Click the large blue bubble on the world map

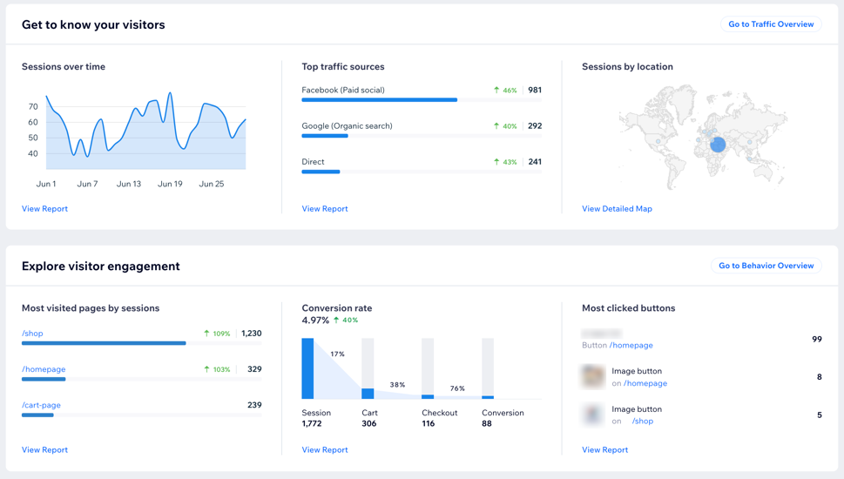pos(718,145)
